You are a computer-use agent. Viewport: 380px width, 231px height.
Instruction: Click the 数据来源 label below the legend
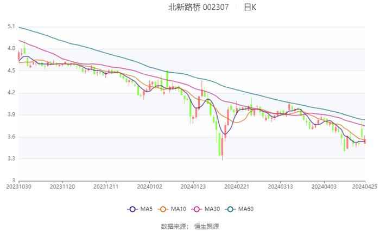pos(174,226)
